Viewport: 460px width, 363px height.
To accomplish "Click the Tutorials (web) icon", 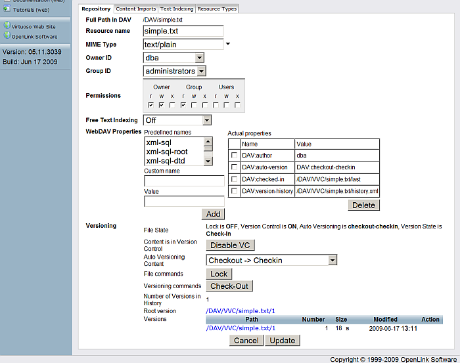I will click(7, 9).
